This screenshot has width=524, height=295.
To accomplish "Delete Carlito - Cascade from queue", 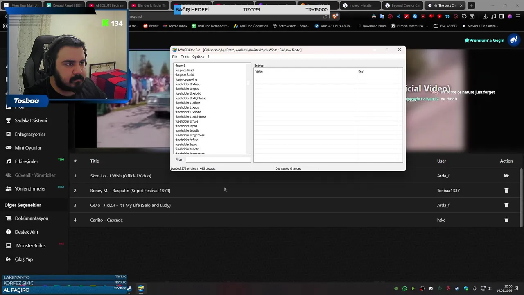I will [506, 220].
